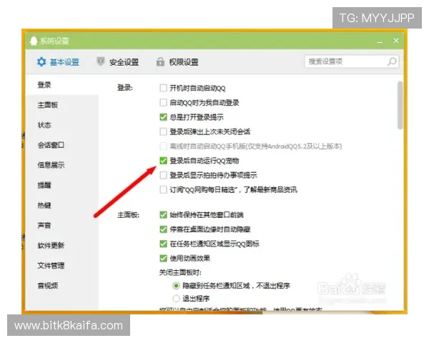The height and width of the screenshot is (343, 429).
Task: Select 主面板 in the sidebar
Action: [48, 105]
